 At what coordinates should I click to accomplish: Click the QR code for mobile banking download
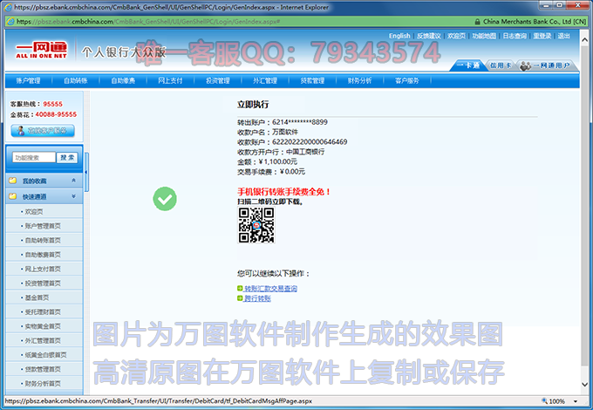[x=256, y=225]
